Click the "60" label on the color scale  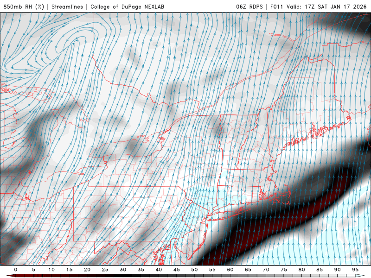pos(230,270)
